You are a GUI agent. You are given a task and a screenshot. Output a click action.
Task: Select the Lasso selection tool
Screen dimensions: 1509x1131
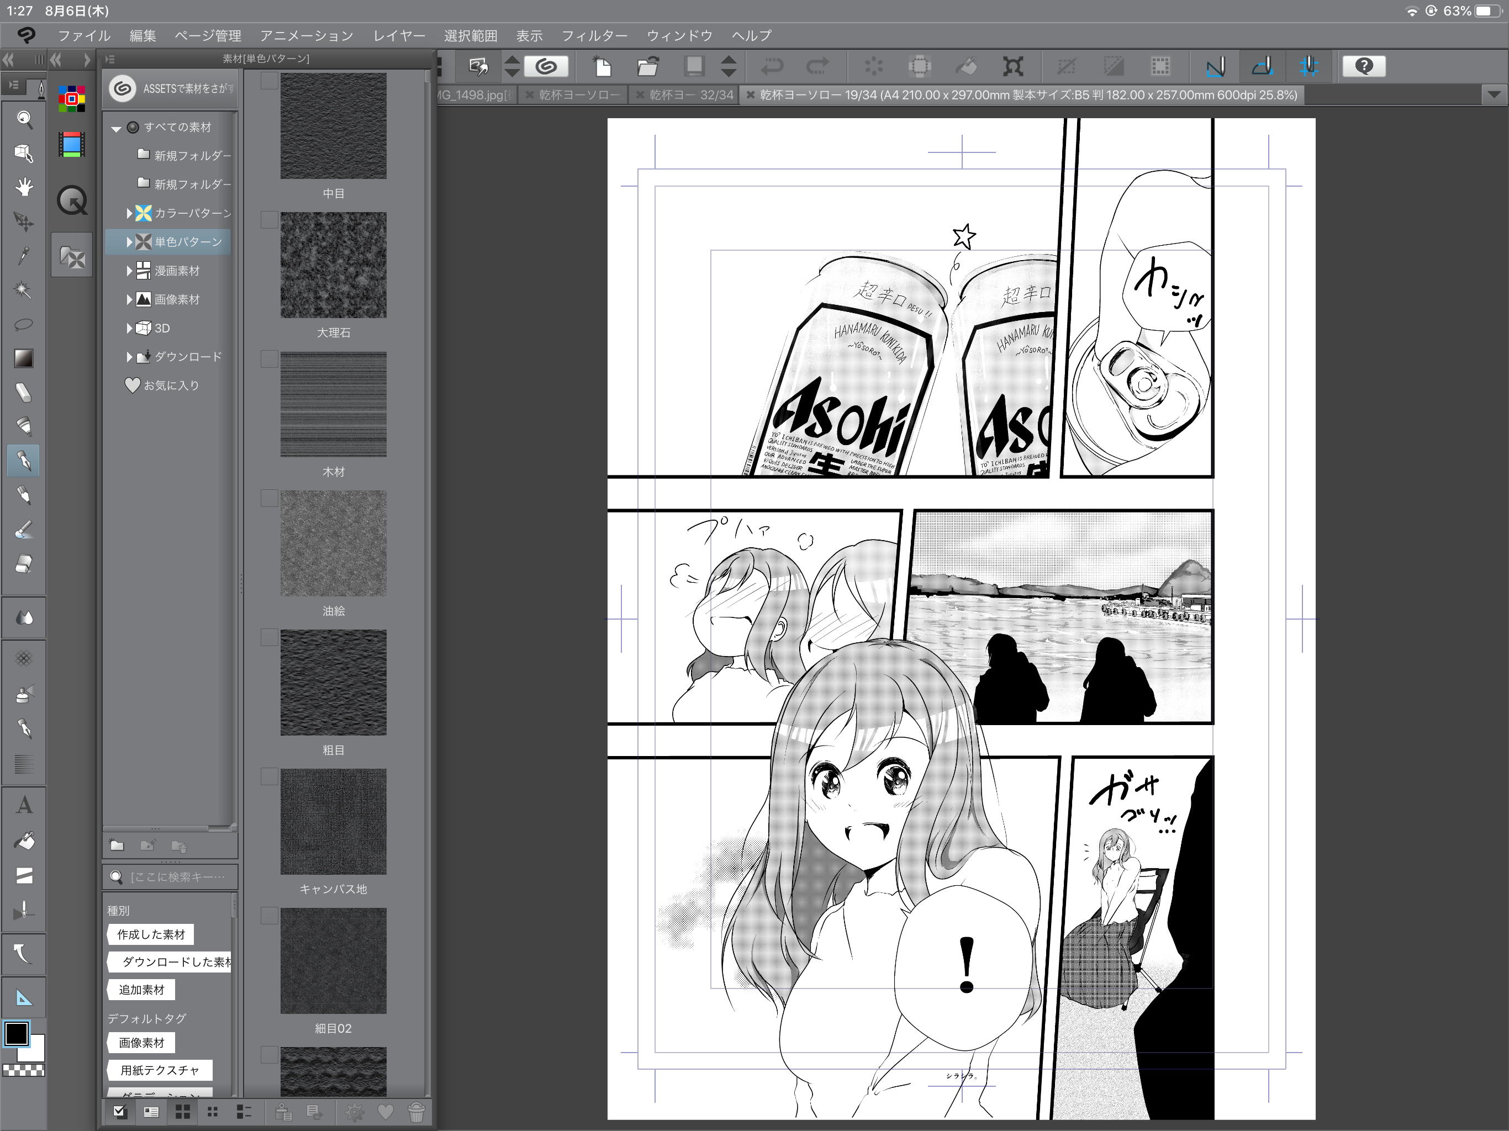pos(24,324)
